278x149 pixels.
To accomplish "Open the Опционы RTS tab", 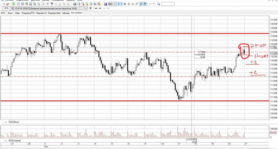I will tap(28, 13).
